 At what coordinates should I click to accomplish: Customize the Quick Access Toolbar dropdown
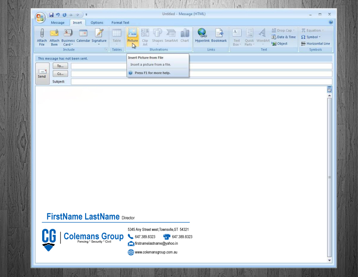[86, 15]
